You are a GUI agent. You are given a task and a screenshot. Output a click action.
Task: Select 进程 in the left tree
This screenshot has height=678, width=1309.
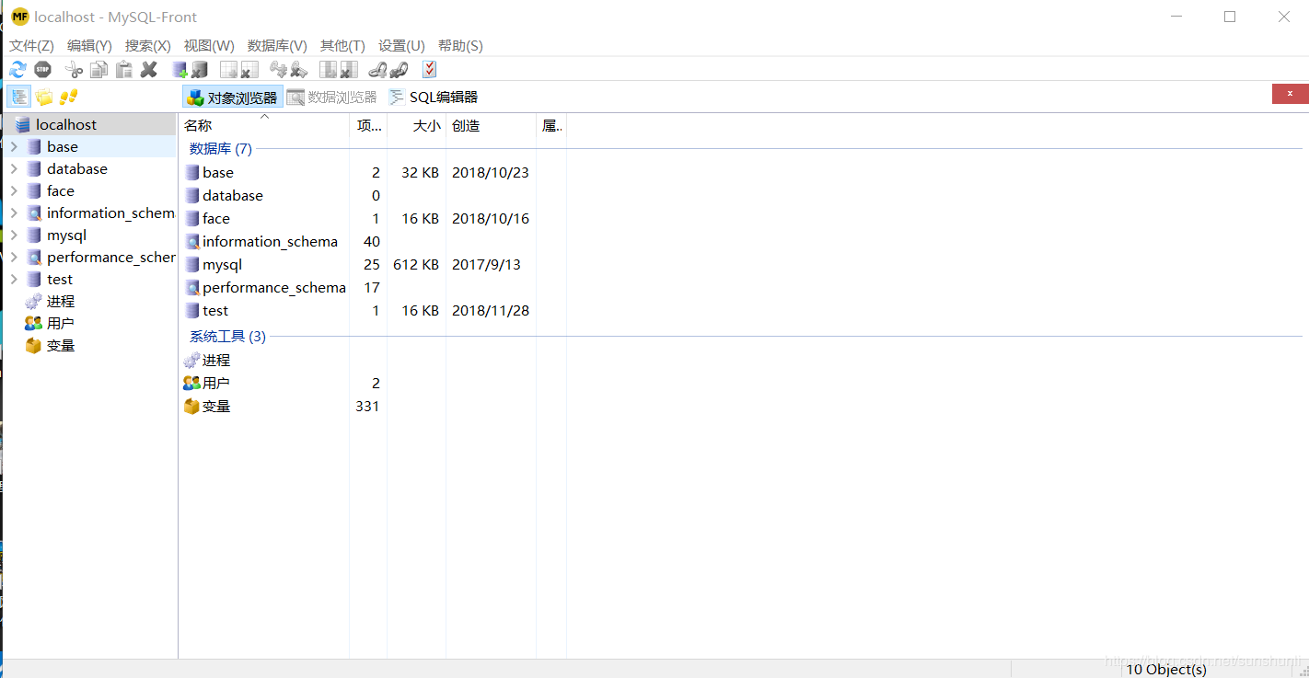61,301
